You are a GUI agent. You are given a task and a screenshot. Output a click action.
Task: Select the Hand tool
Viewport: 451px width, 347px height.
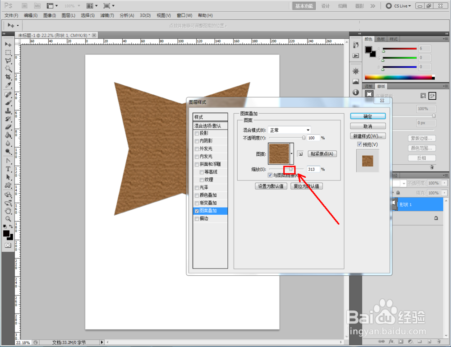pos(8,211)
